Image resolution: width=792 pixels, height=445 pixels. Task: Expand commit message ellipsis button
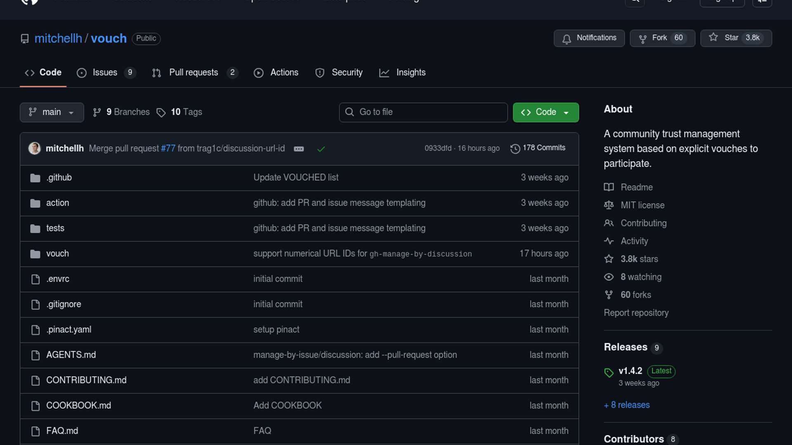coord(299,149)
